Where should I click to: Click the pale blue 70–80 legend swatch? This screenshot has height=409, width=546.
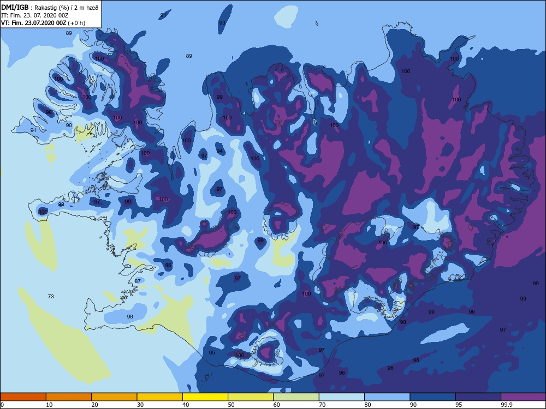(x=342, y=397)
